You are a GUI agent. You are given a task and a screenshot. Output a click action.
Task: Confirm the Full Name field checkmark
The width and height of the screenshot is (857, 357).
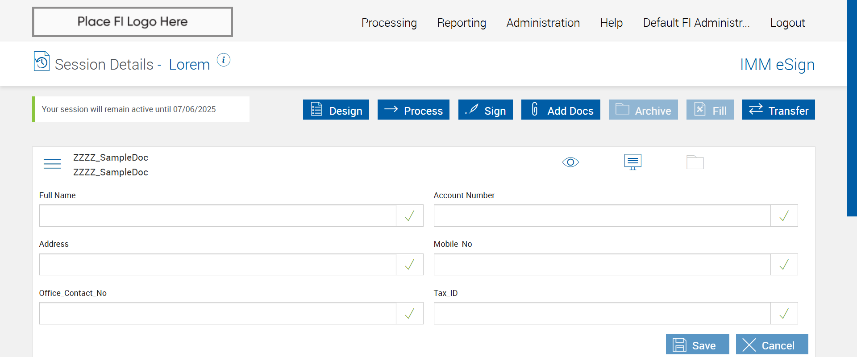[409, 216]
